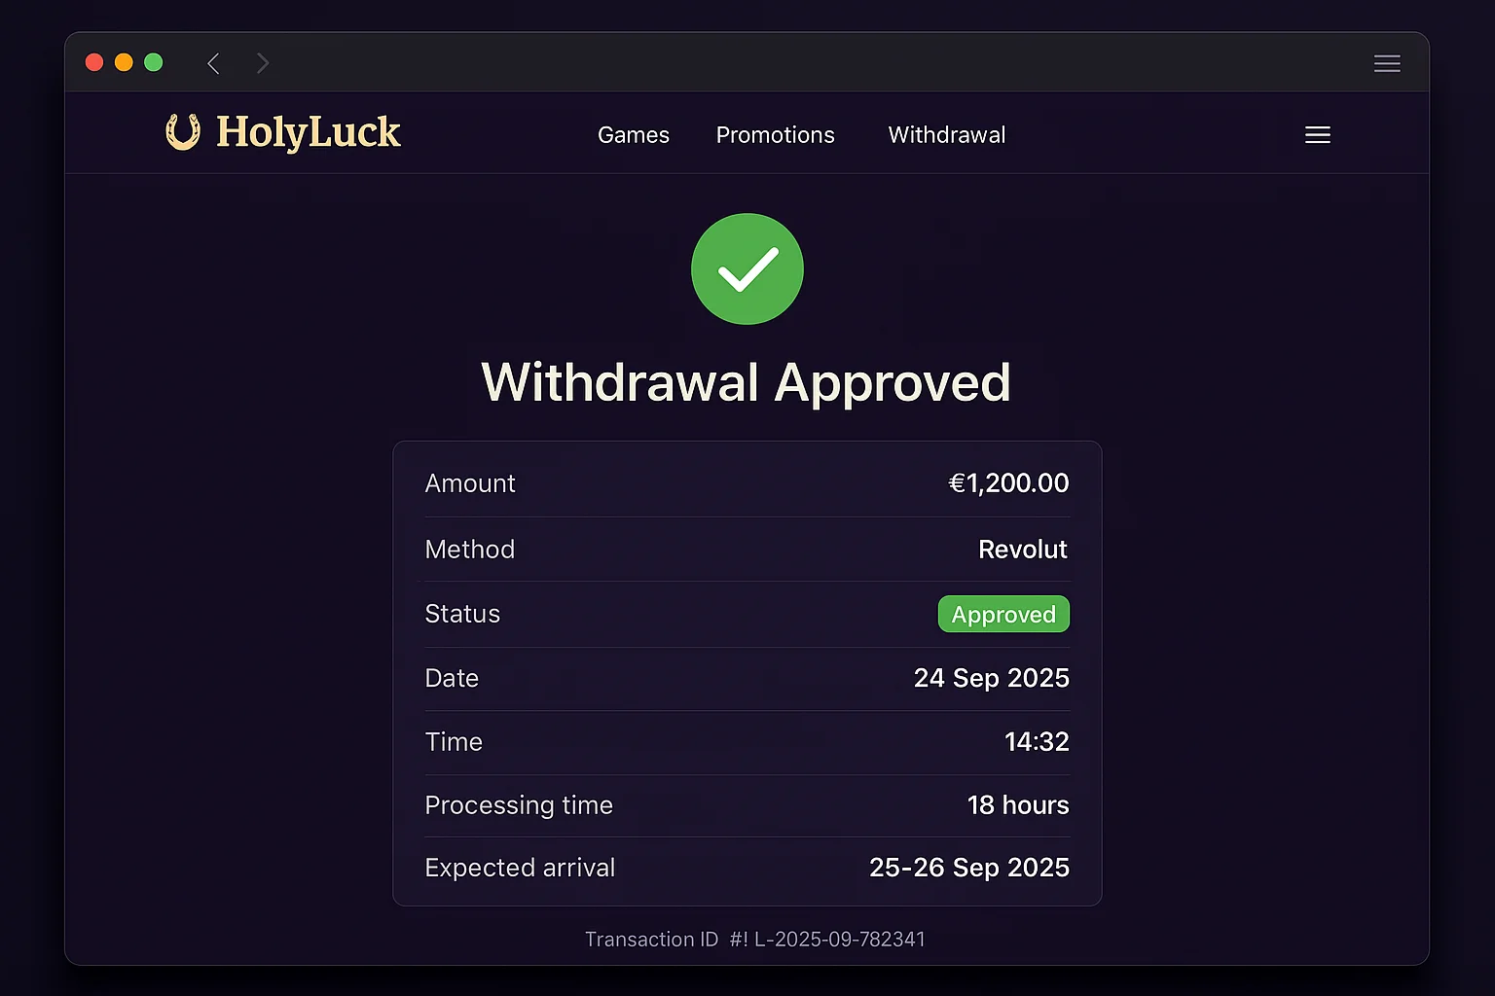
Task: Click the HolyLuck horseshoe logo icon
Action: tap(183, 132)
